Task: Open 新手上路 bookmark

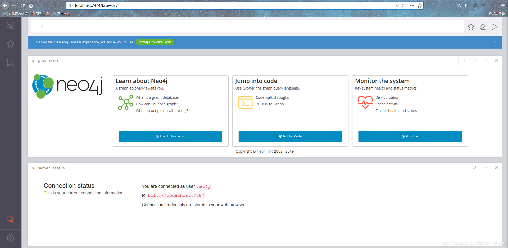Action: [x=40, y=13]
